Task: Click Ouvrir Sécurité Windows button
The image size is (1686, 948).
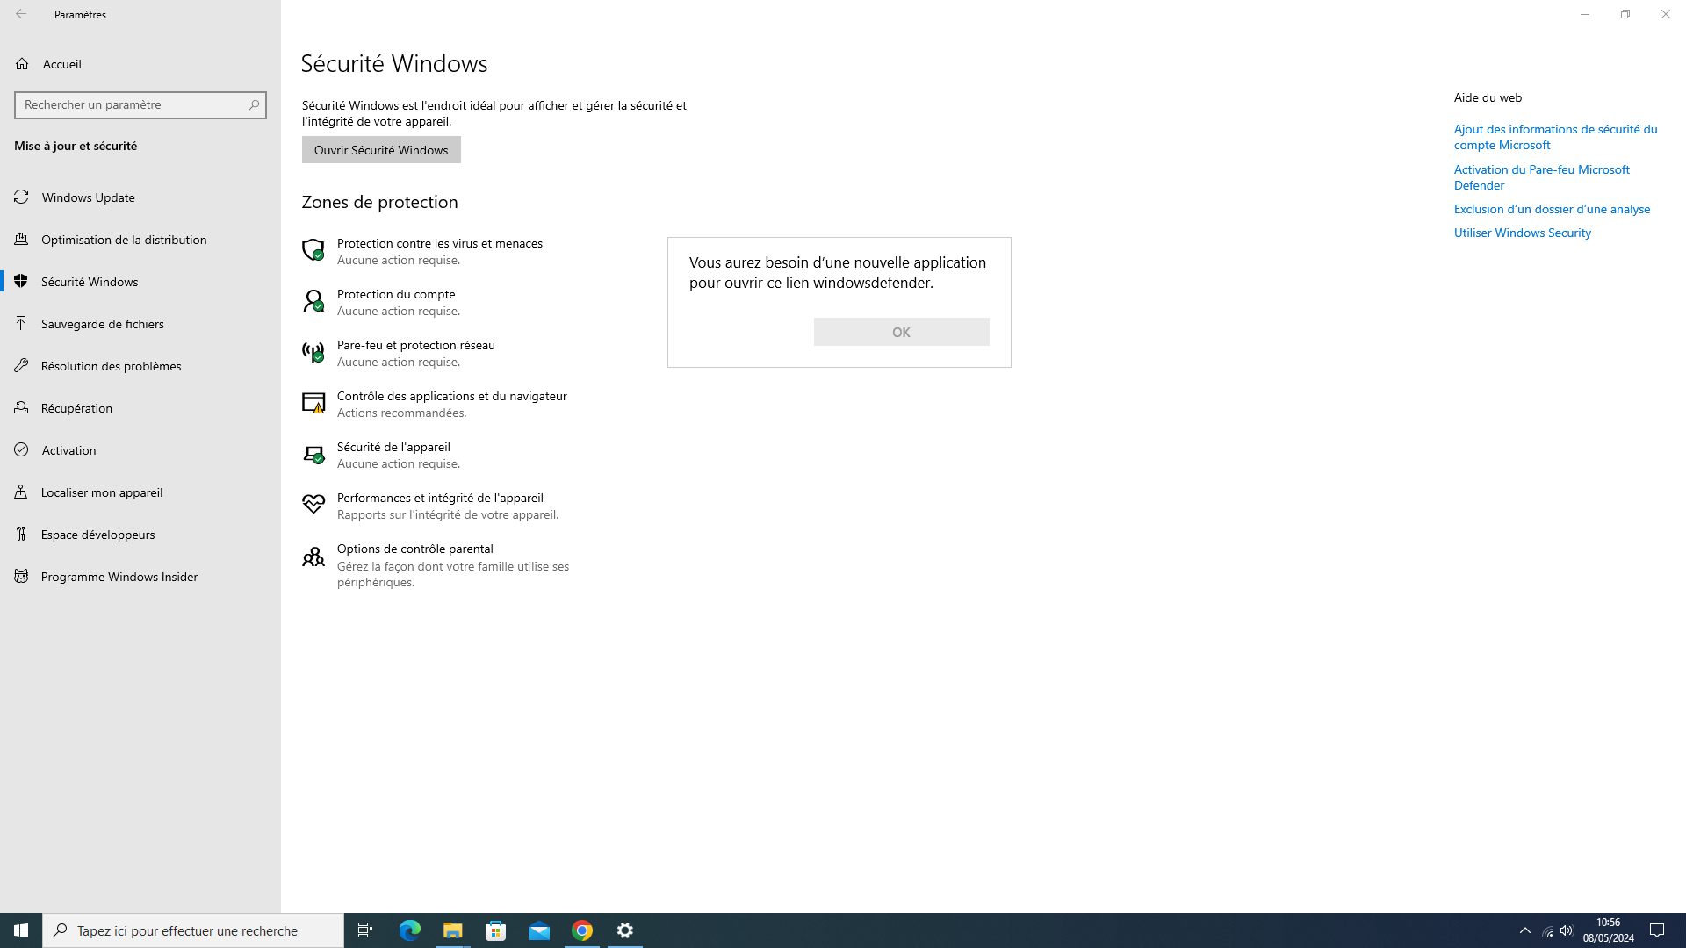Action: [381, 150]
